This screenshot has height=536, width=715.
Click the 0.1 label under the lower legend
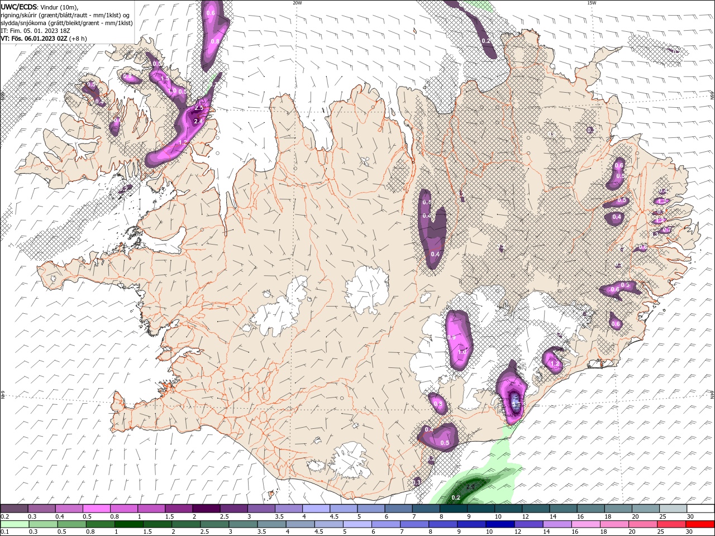click(4, 532)
